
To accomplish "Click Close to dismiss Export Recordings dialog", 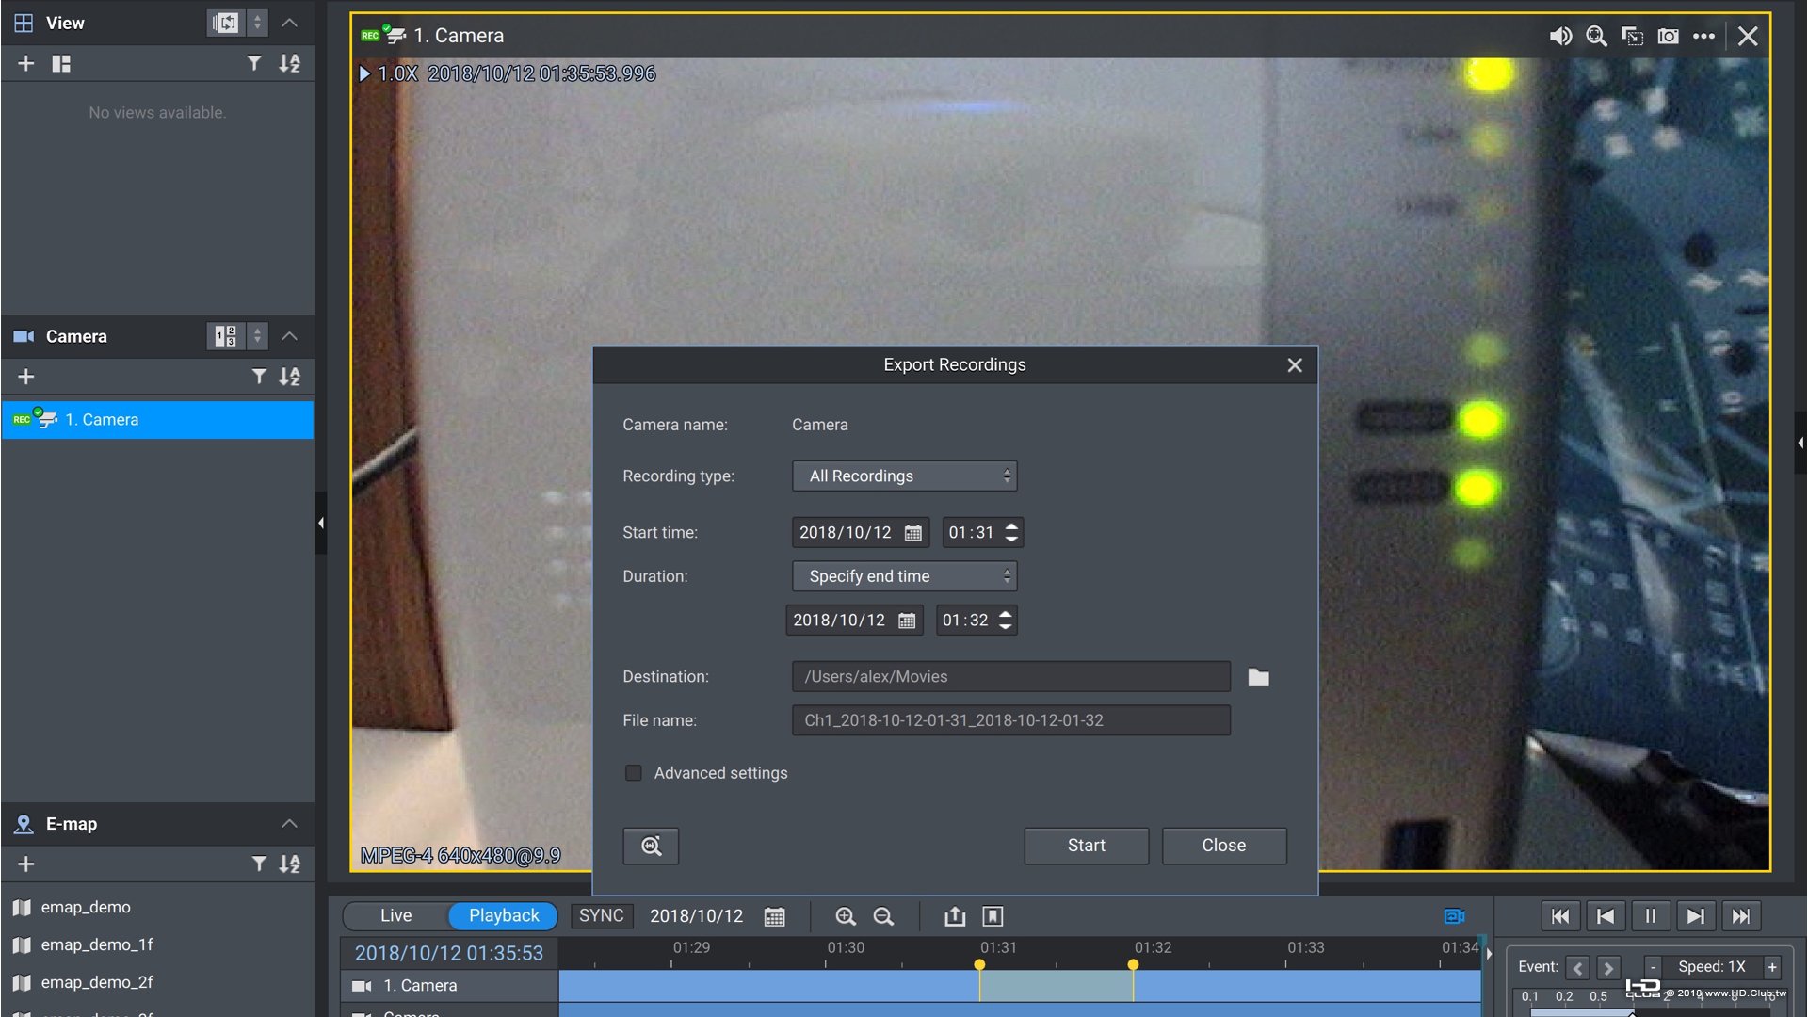I will click(x=1223, y=846).
